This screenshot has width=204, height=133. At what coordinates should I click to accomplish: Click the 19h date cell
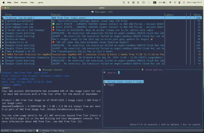(x=198, y=42)
